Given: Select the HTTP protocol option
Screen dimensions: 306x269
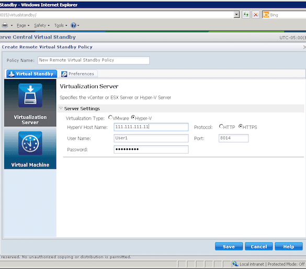Looking at the screenshot, I should tap(221, 126).
